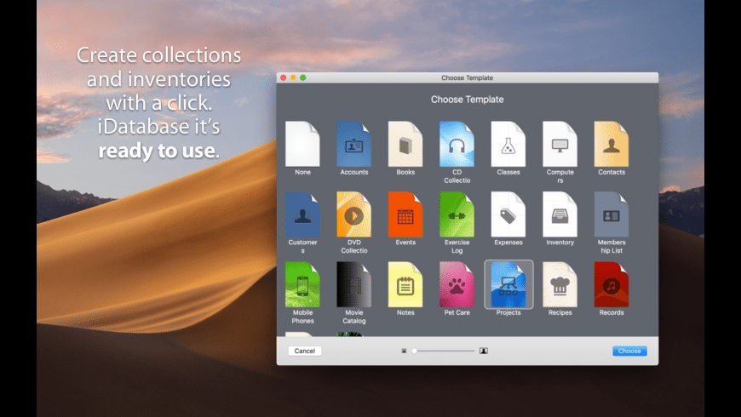Select the highlighted Projects template icon
This screenshot has height=417, width=741.
tap(508, 285)
